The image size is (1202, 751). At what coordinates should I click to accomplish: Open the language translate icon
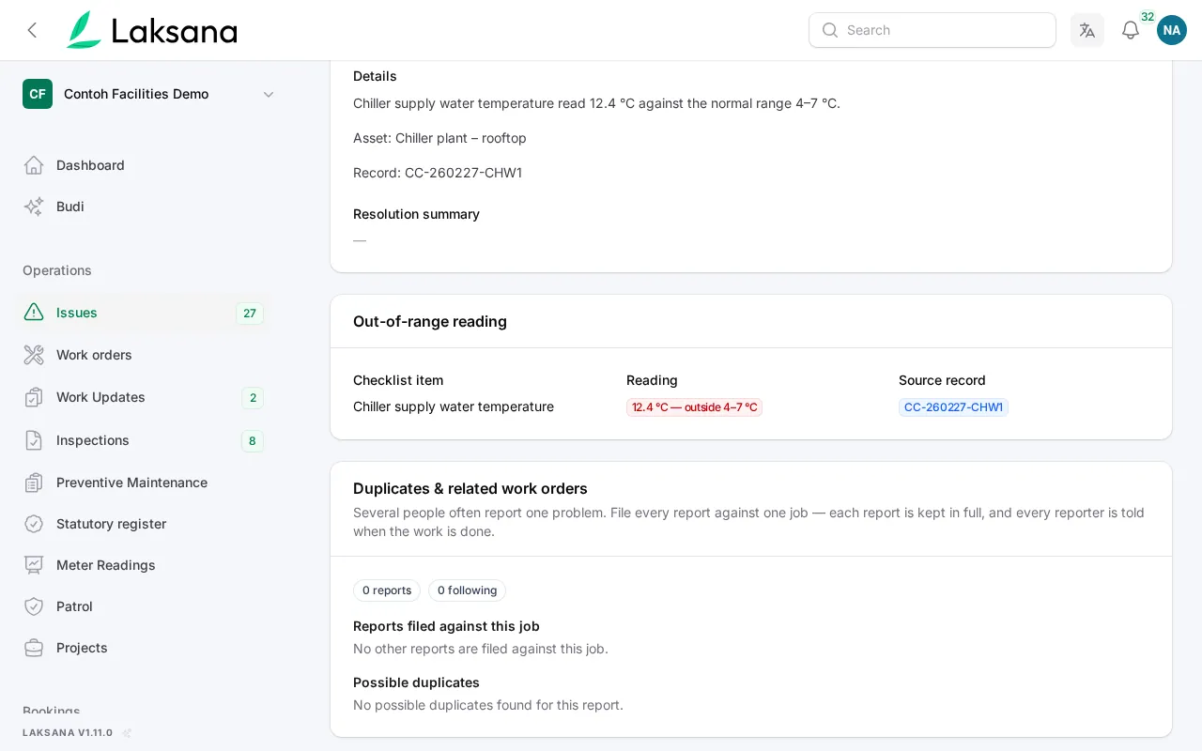1087,30
